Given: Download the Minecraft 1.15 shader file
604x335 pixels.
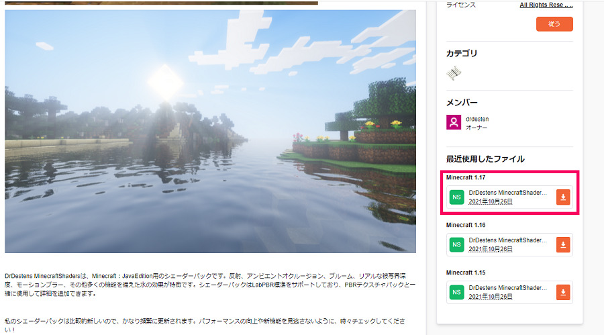Looking at the screenshot, I should 563,292.
